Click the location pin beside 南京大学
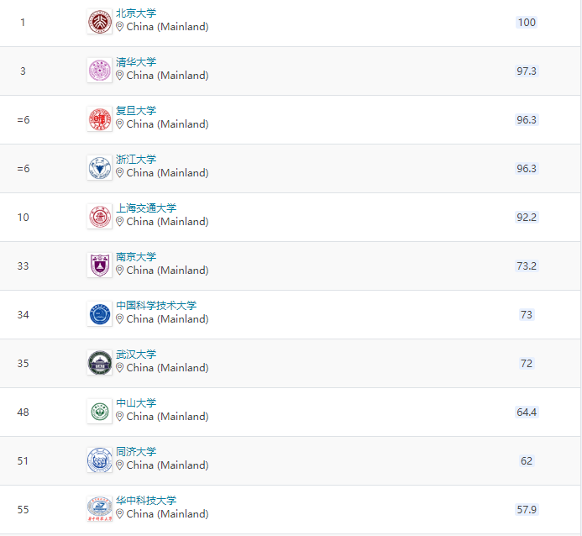The width and height of the screenshot is (582, 536). 119,271
